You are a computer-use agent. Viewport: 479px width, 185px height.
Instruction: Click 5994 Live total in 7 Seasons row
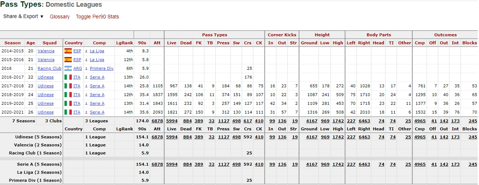(172, 121)
